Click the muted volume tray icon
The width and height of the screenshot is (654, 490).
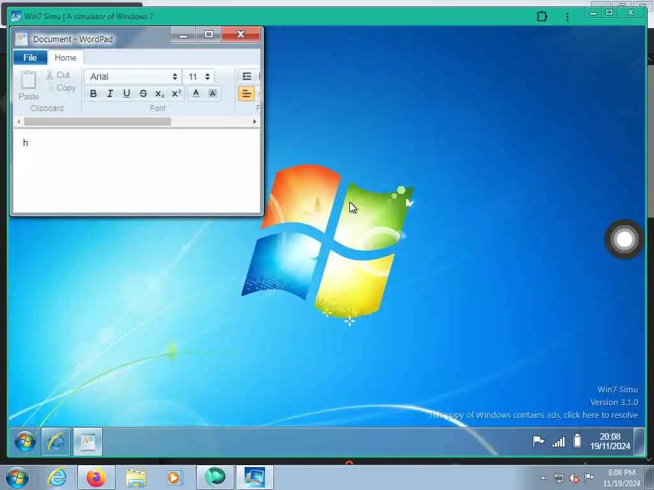pos(574,479)
